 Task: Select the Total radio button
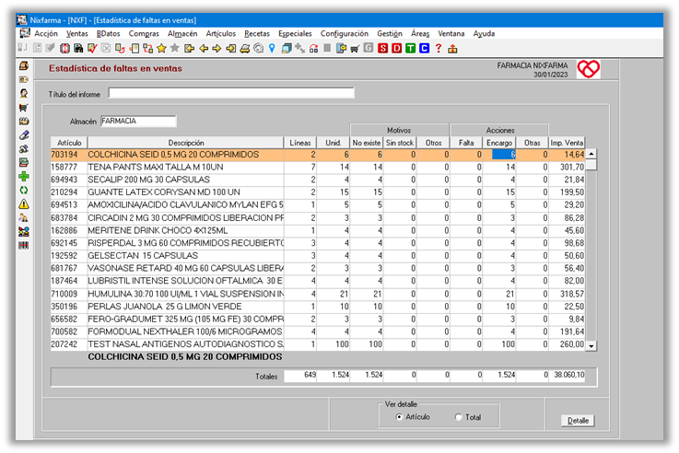[458, 417]
